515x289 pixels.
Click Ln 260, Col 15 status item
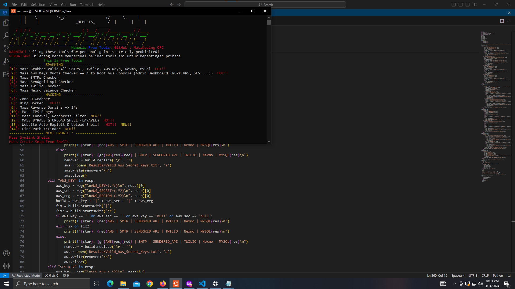tap(437, 275)
